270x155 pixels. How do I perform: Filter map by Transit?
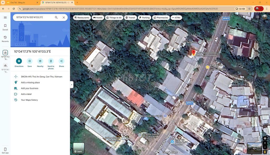[x=130, y=18]
